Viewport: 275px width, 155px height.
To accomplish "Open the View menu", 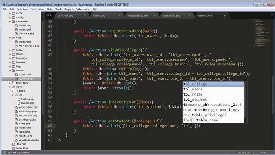I will click(41, 9).
